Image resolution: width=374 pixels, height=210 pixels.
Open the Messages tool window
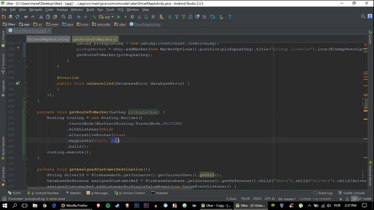coord(98,193)
